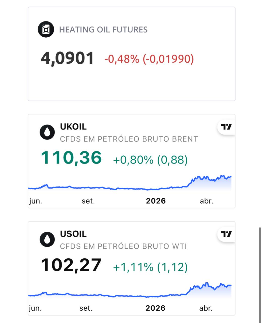Click CFDS EM PETRÓLEO BRUTO WTI description
The height and width of the screenshot is (323, 263).
tap(123, 246)
